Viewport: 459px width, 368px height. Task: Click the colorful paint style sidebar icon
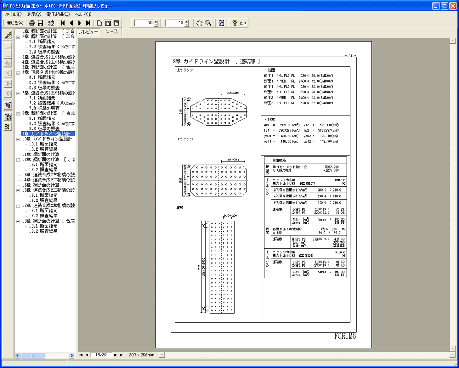pyautogui.click(x=8, y=104)
